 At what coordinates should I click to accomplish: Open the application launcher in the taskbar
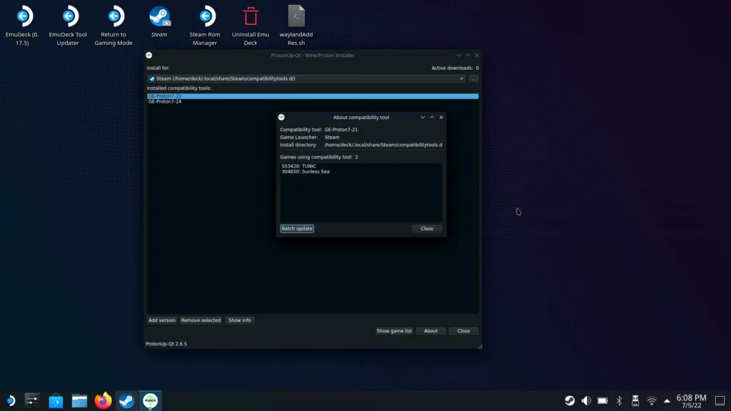[10, 401]
